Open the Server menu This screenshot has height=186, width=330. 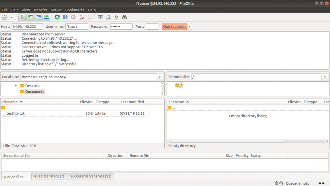(x=56, y=10)
